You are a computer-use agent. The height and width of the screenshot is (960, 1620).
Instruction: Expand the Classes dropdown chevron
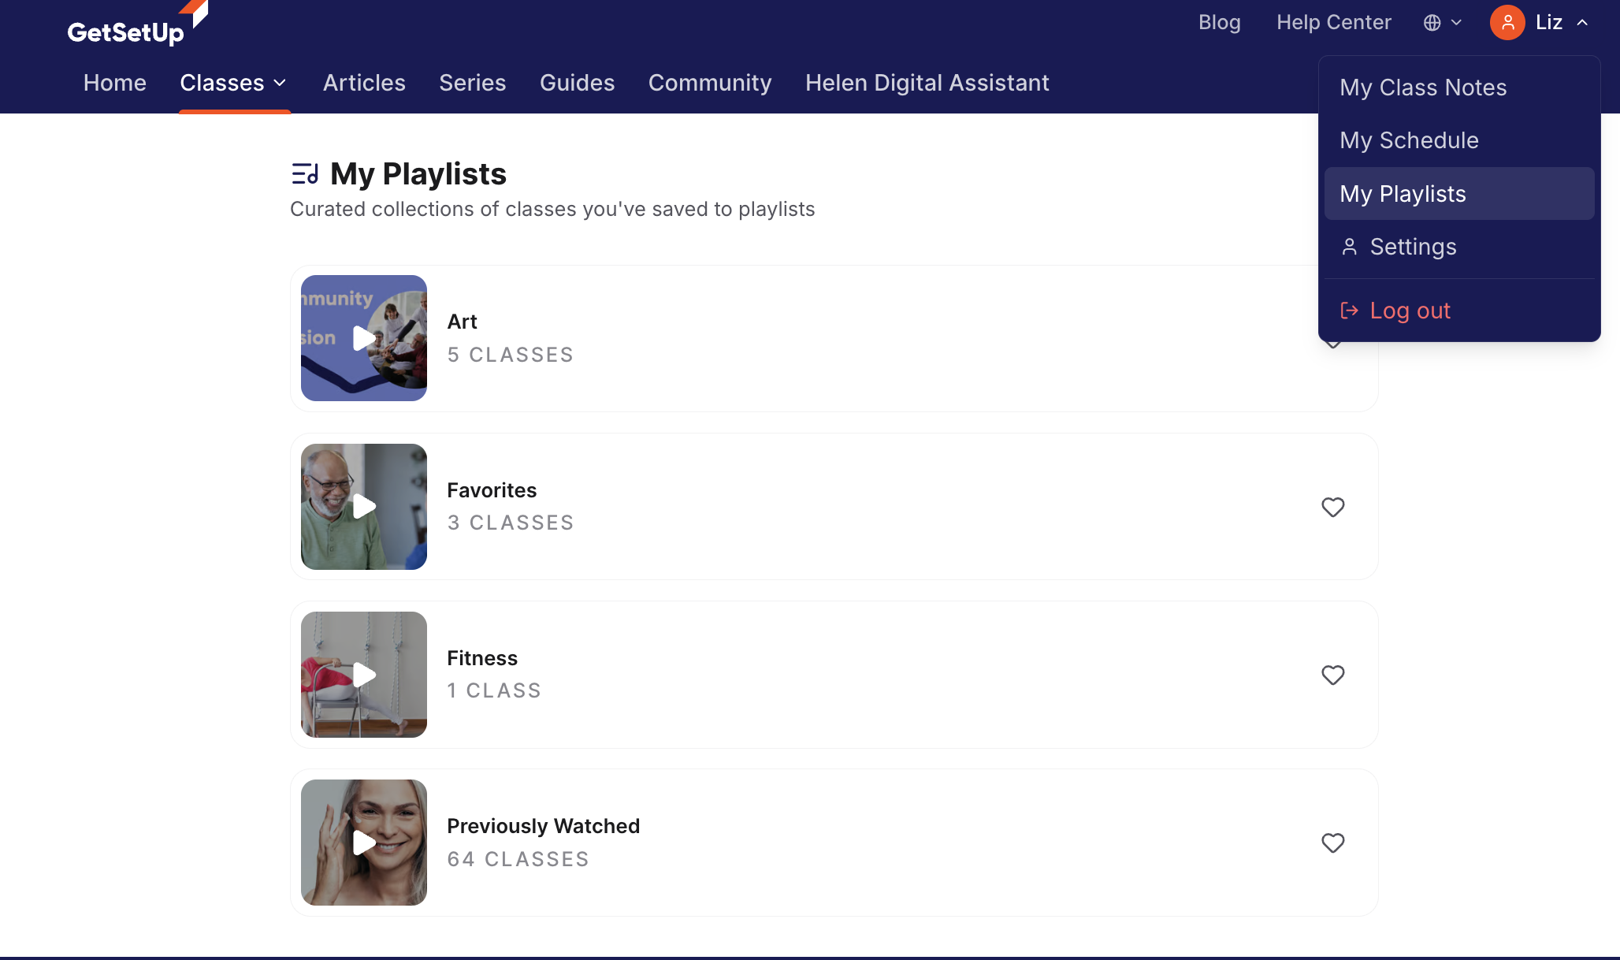280,83
